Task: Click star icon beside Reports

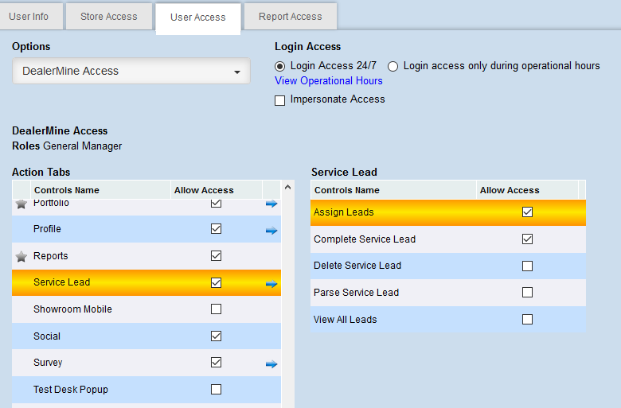Action: pos(21,256)
